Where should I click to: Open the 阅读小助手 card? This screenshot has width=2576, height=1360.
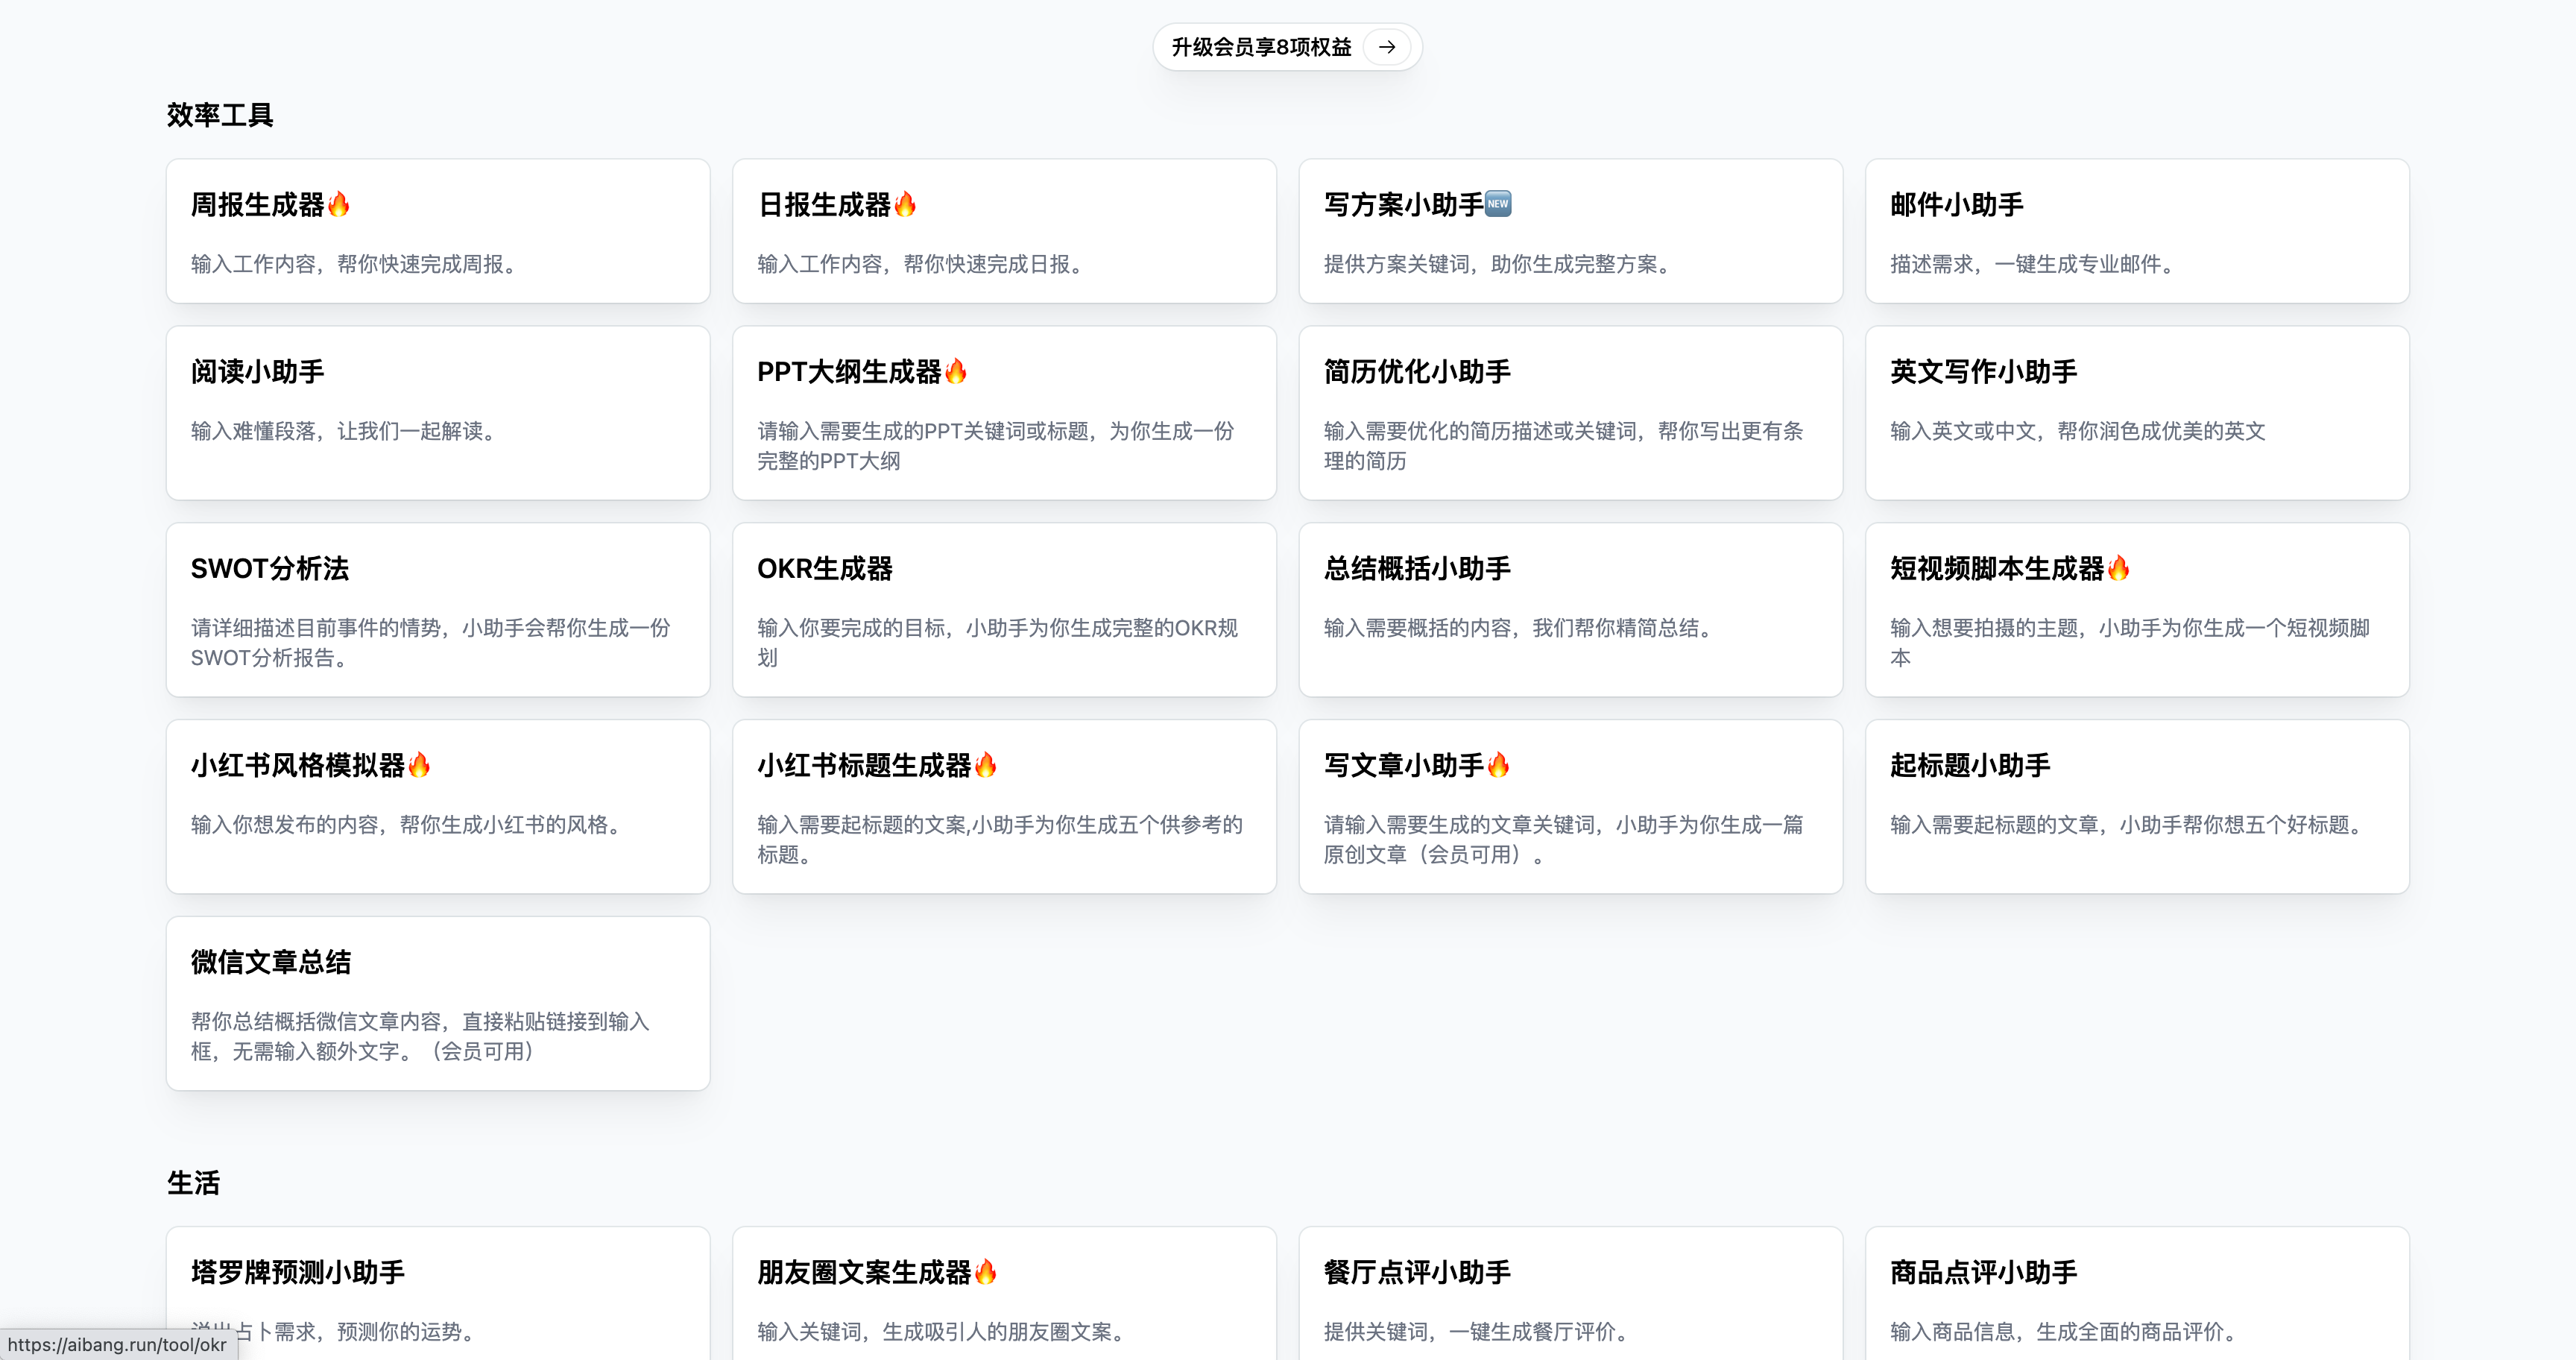tap(438, 413)
